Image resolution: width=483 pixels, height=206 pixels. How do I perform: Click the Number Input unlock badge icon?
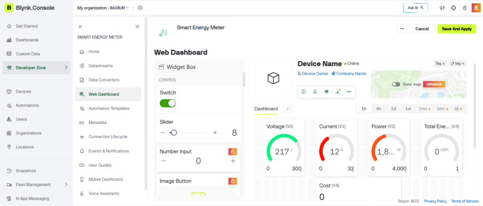[x=233, y=151]
